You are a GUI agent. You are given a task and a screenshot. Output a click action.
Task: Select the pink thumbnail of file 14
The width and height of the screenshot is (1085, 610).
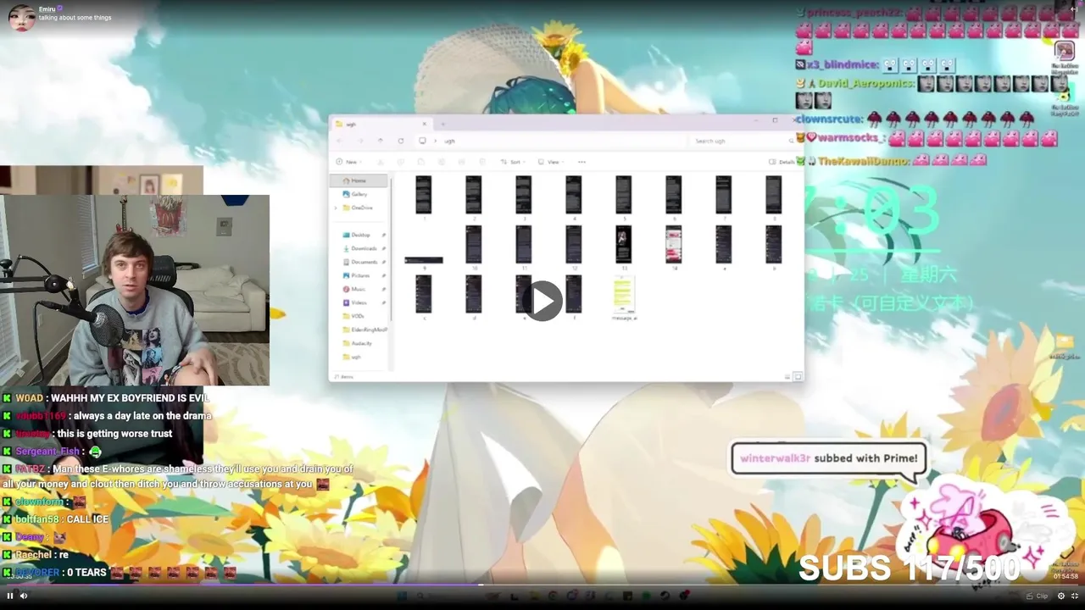click(673, 244)
